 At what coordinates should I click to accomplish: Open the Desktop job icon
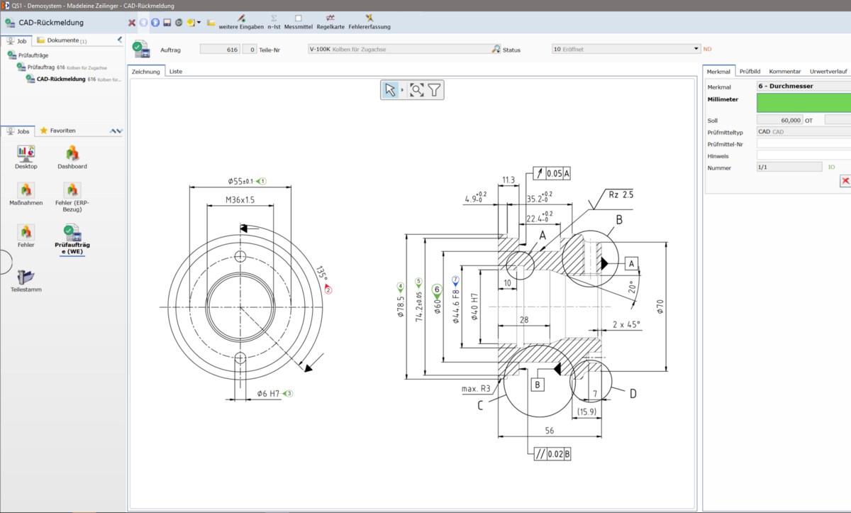click(x=26, y=158)
